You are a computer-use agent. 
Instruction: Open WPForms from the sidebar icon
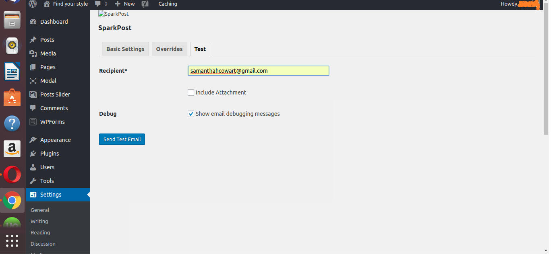(x=33, y=122)
